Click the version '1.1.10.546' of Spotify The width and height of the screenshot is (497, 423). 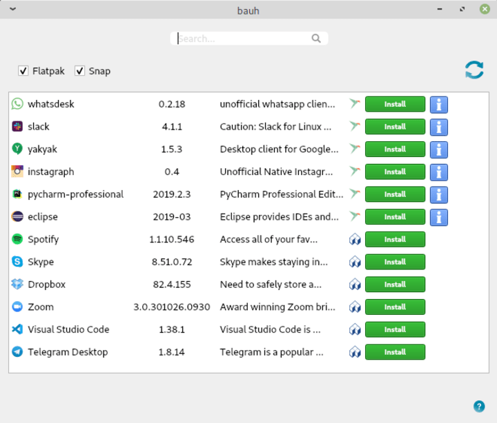(x=171, y=239)
